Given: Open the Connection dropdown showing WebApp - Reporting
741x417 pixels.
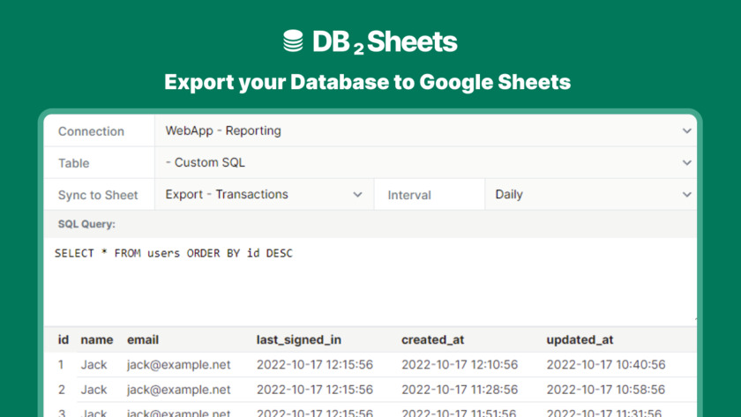Looking at the screenshot, I should [425, 130].
